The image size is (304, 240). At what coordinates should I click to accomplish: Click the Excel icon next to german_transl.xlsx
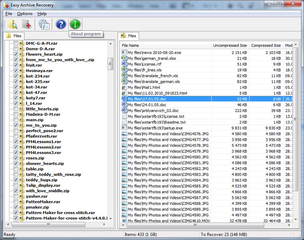click(x=124, y=58)
